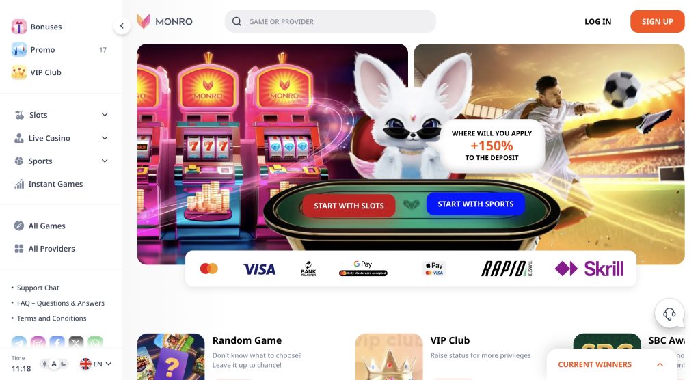Expand the Slots submenu chevron

click(x=105, y=115)
